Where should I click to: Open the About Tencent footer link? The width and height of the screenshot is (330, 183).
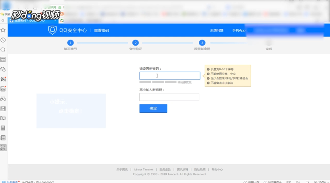pyautogui.click(x=144, y=170)
